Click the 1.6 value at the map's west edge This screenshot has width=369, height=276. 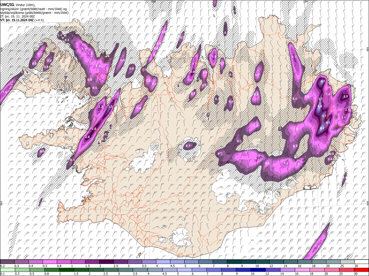(5, 92)
